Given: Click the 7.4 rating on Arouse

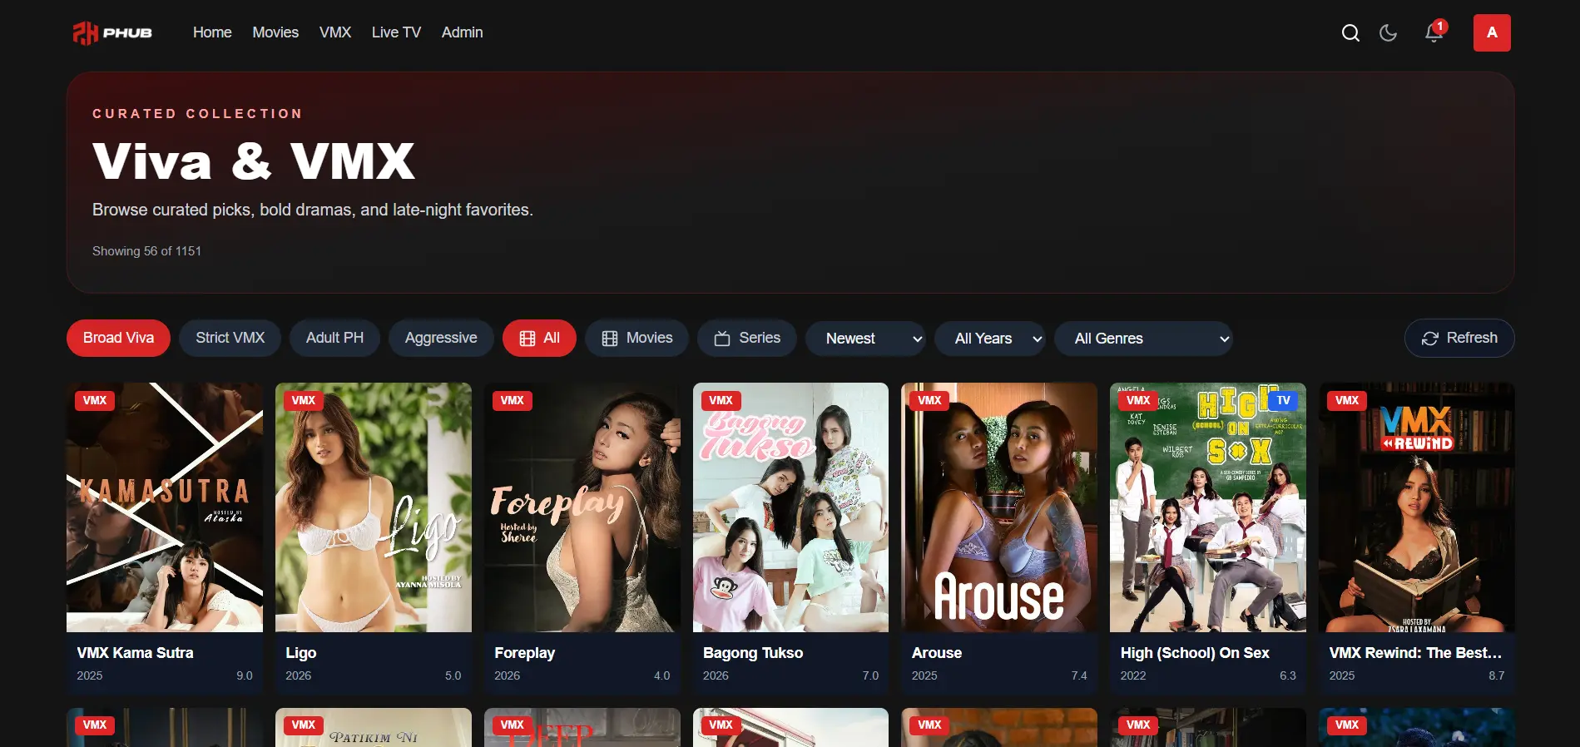Looking at the screenshot, I should point(1079,675).
